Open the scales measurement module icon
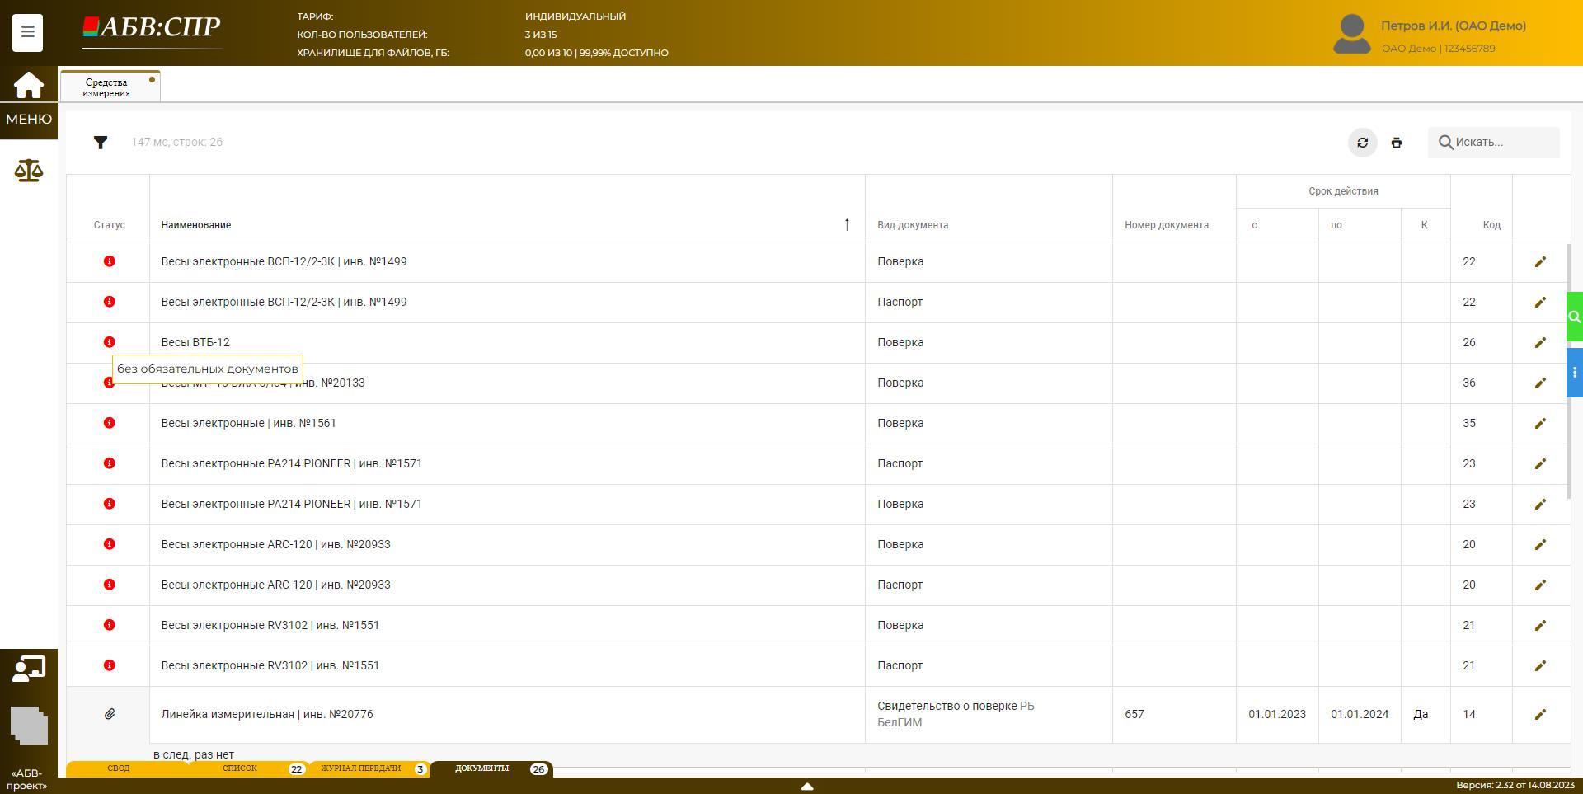 click(28, 171)
